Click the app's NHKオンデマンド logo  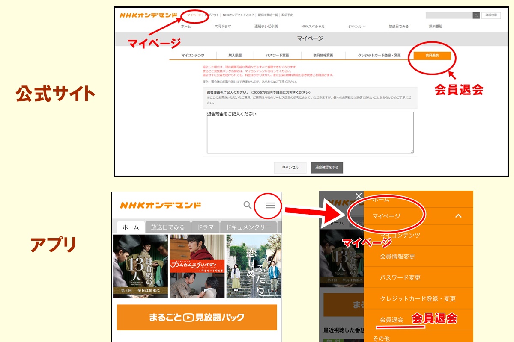tap(161, 205)
